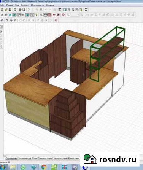143x170 pixels.
Task: Click the printer icon in the toolbar
Action: click(20, 10)
